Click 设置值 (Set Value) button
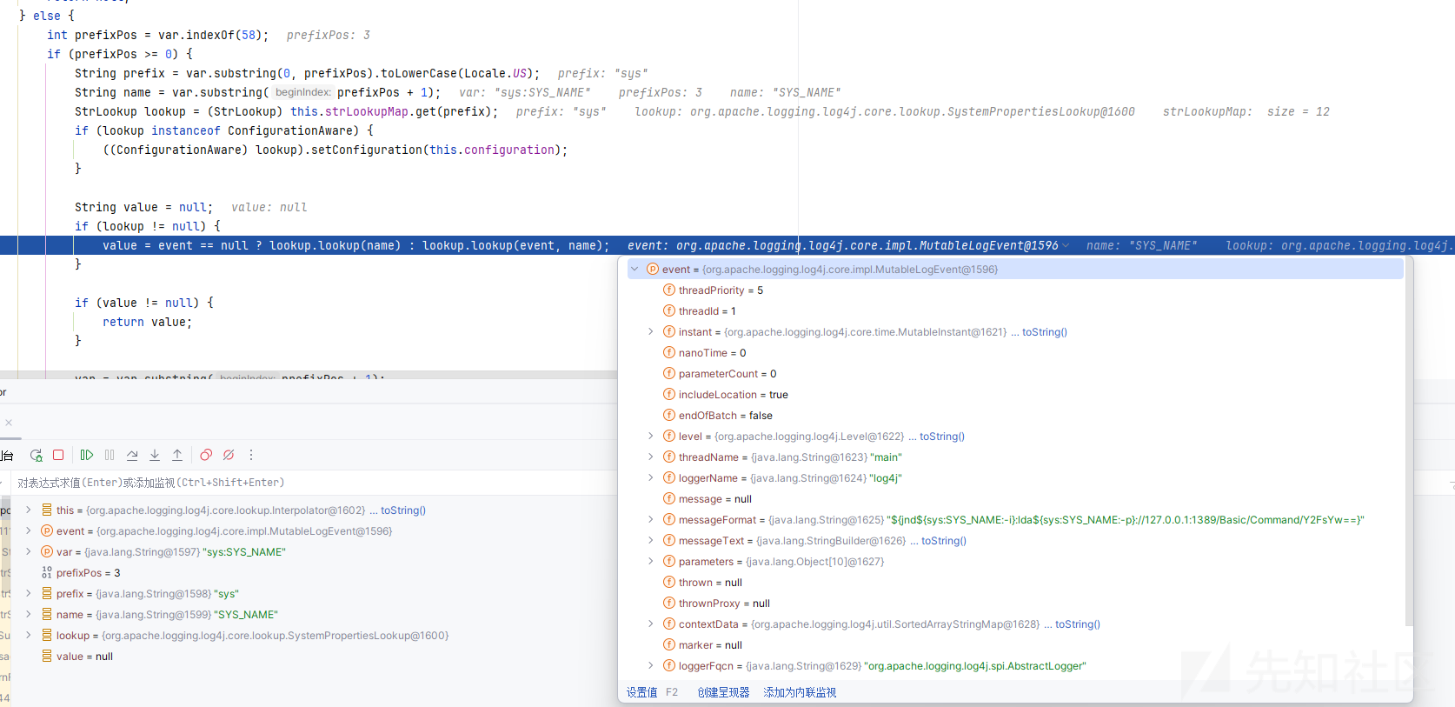Viewport: 1455px width, 707px height. point(642,692)
